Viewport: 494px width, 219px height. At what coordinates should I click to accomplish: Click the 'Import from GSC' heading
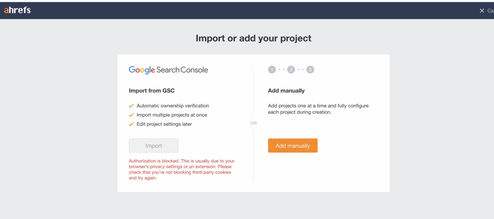pos(151,91)
